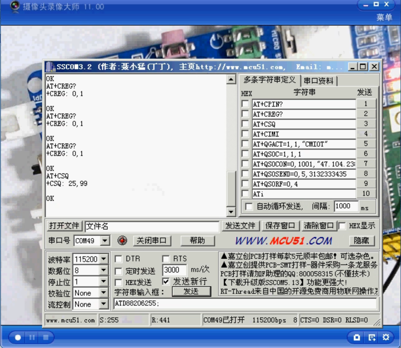The height and width of the screenshot is (348, 401).
Task: Send string 9 AT+QSORF button
Action: click(x=366, y=184)
